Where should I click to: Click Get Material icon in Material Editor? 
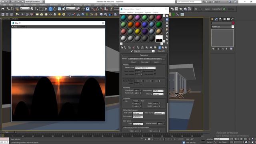[122, 48]
